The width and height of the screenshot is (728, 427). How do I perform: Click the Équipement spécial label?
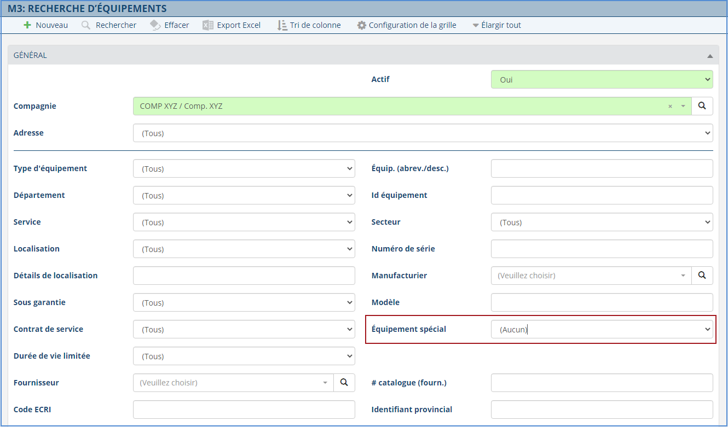click(x=409, y=329)
